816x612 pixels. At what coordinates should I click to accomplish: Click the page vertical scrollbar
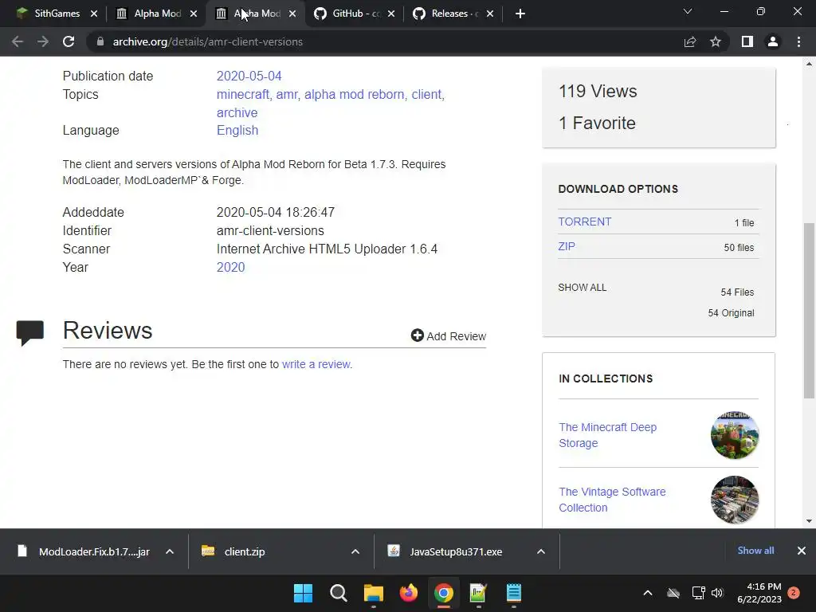(809, 310)
